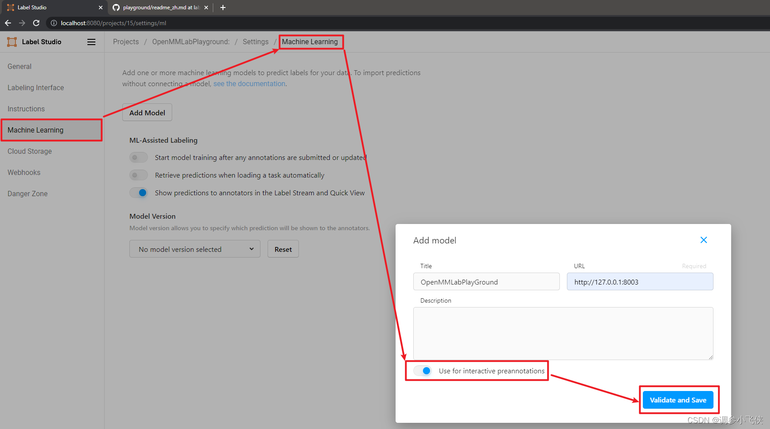Click the browser back arrow
The height and width of the screenshot is (429, 770).
pos(8,23)
